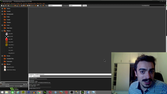Toggle the Filter Tree checkbox
The image size is (167, 94).
click(22, 84)
